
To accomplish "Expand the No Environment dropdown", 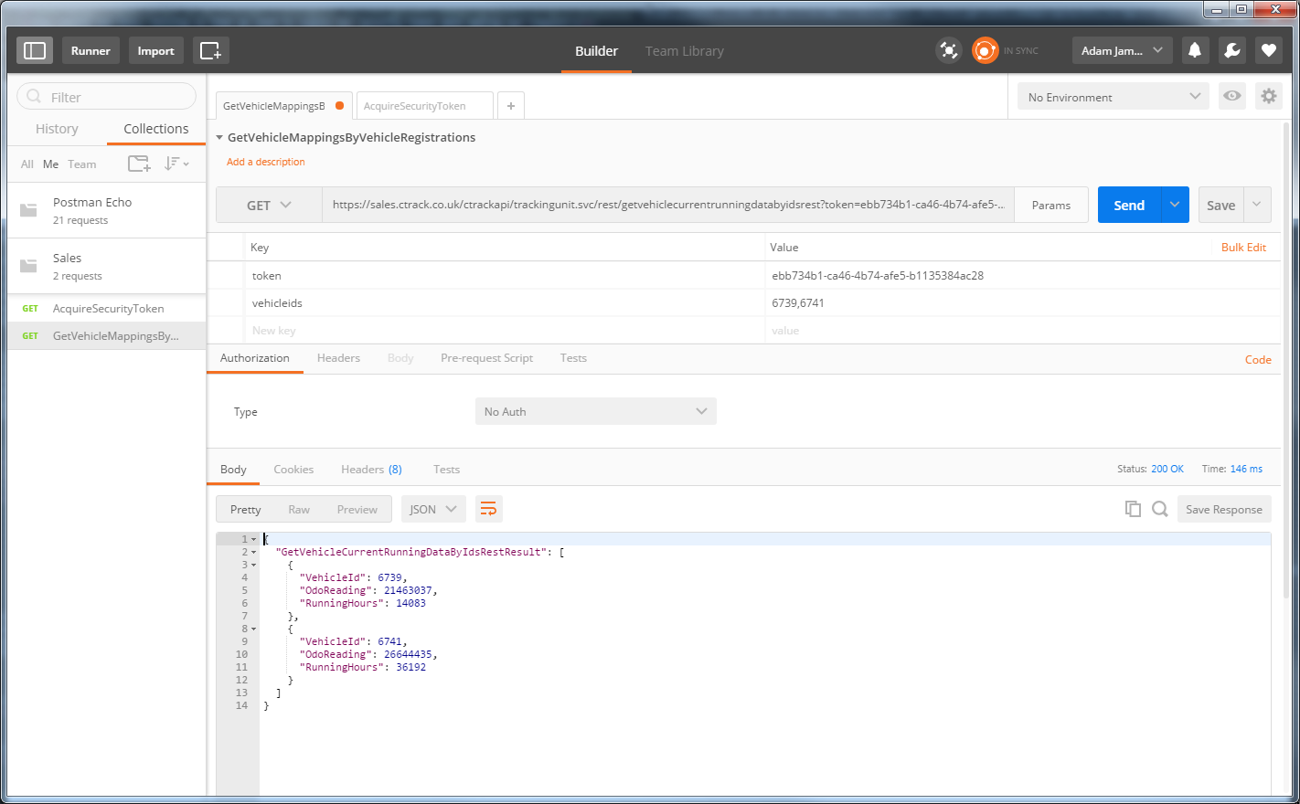I will pos(1114,97).
